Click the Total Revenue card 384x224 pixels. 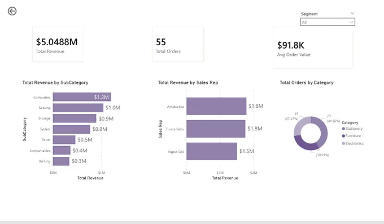tap(58, 45)
